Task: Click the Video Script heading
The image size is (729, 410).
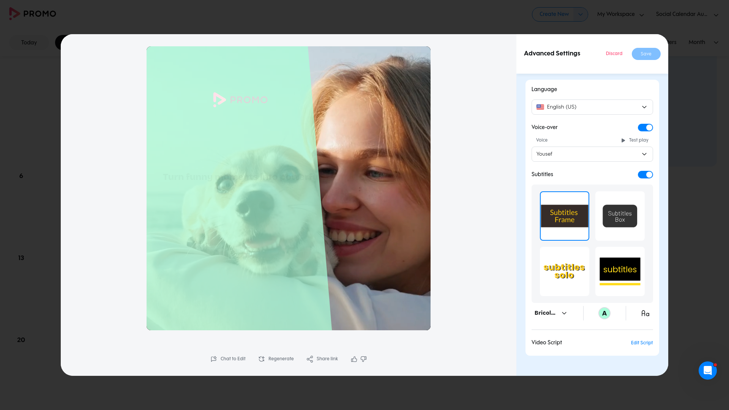Action: 546,342
